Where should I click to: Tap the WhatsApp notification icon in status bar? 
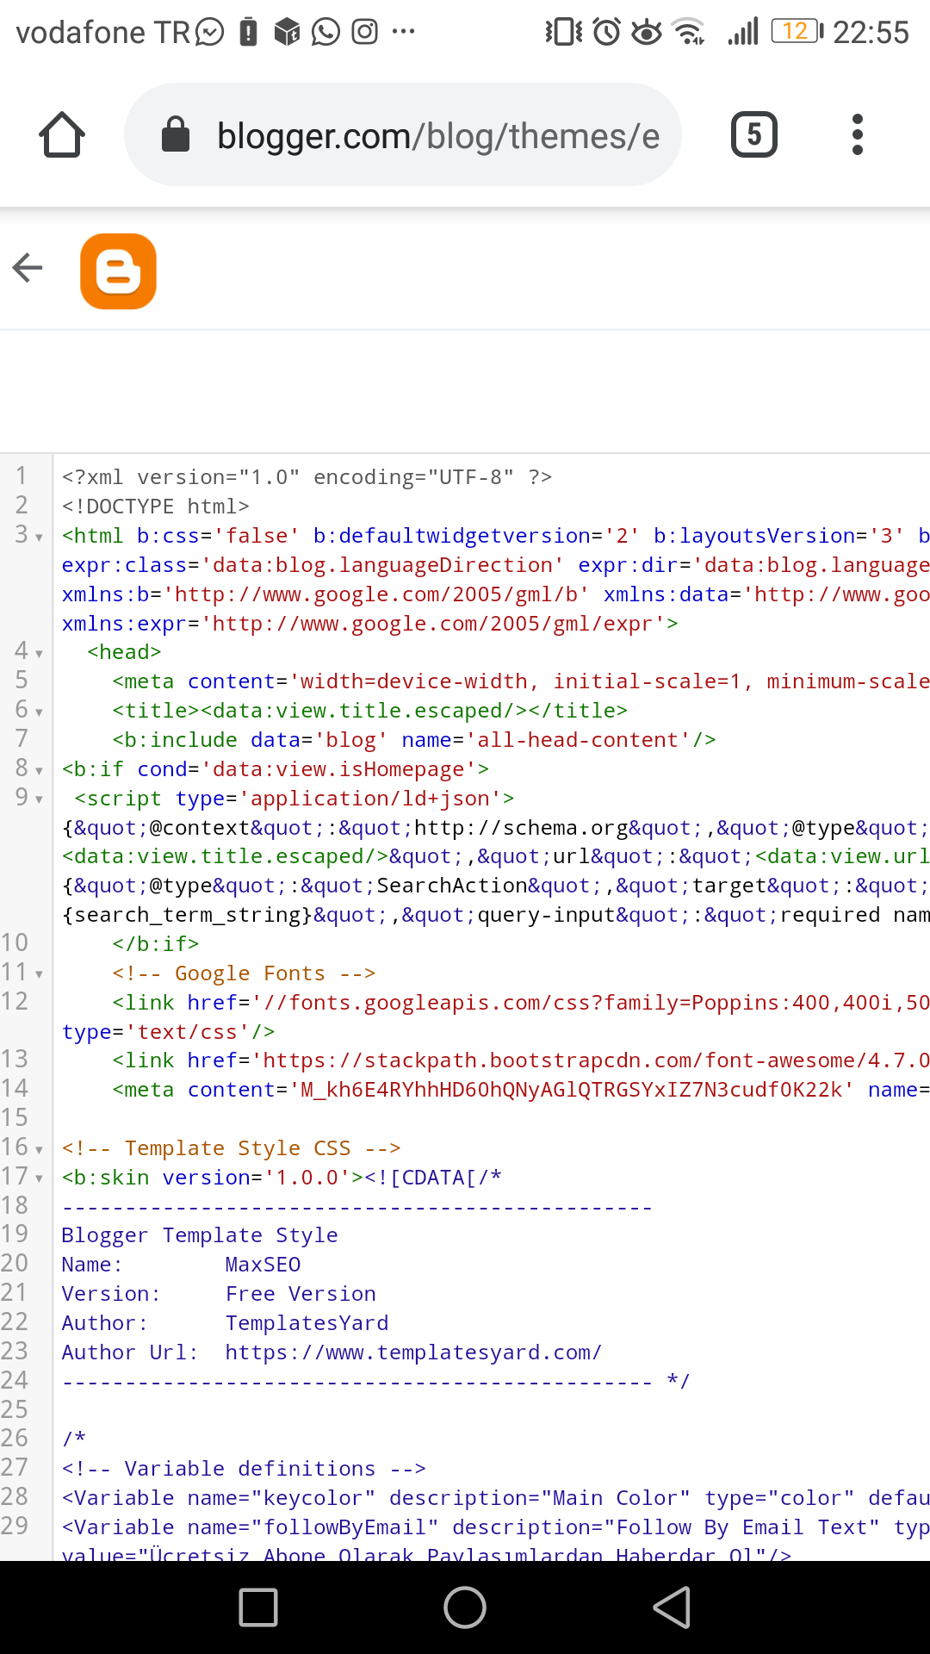point(325,33)
